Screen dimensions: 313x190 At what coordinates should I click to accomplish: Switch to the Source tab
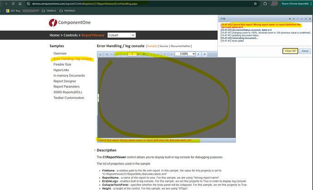[x=164, y=46]
